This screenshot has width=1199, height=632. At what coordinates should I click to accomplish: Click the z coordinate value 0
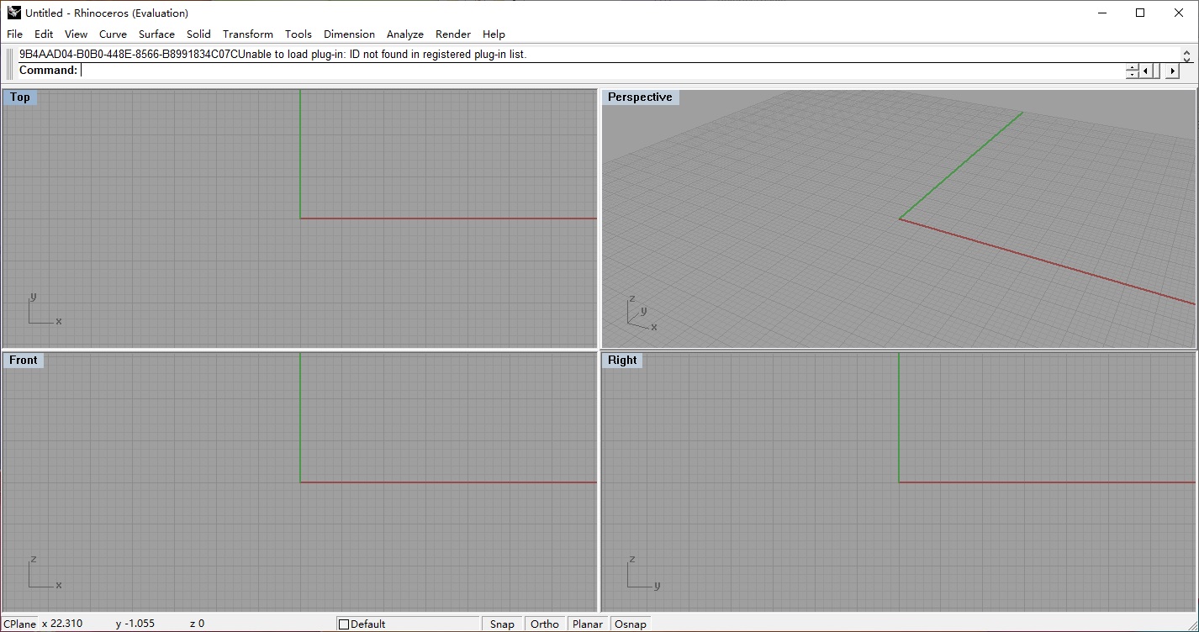click(x=197, y=624)
